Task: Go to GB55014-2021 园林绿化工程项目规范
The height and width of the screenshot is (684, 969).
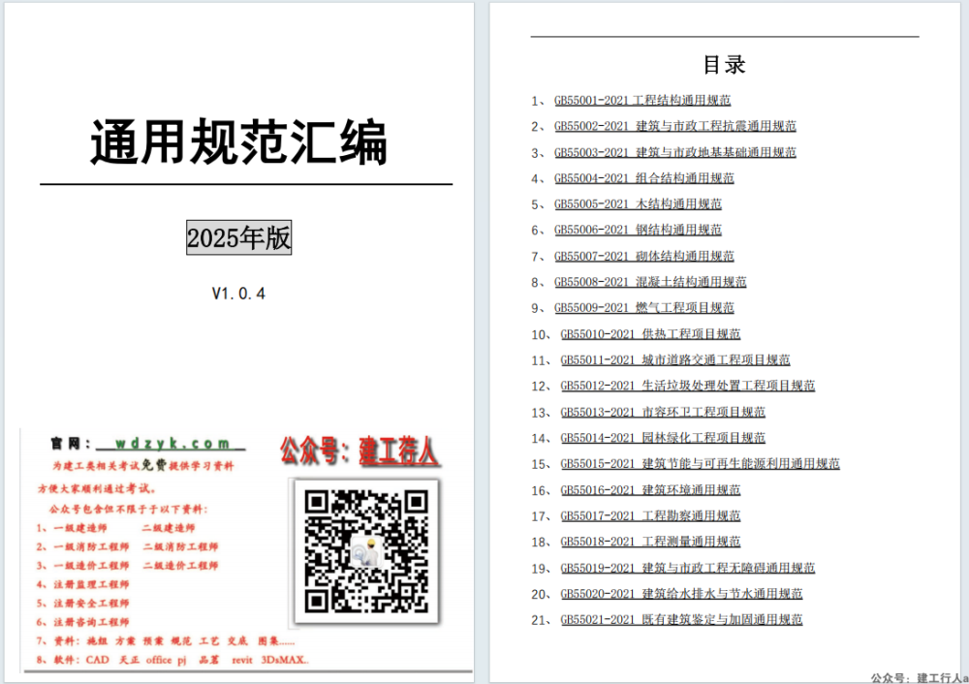Action: (x=663, y=438)
